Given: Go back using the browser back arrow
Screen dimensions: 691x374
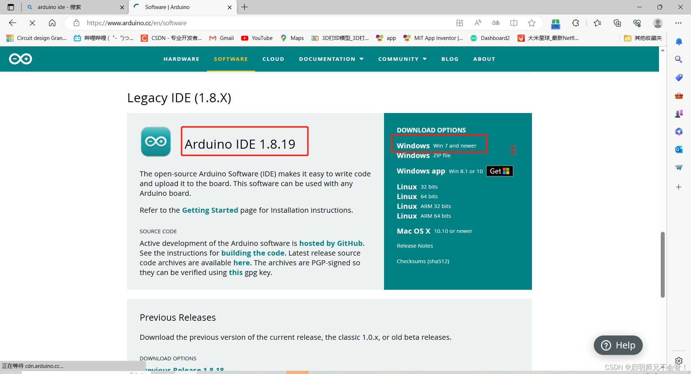Looking at the screenshot, I should [13, 23].
